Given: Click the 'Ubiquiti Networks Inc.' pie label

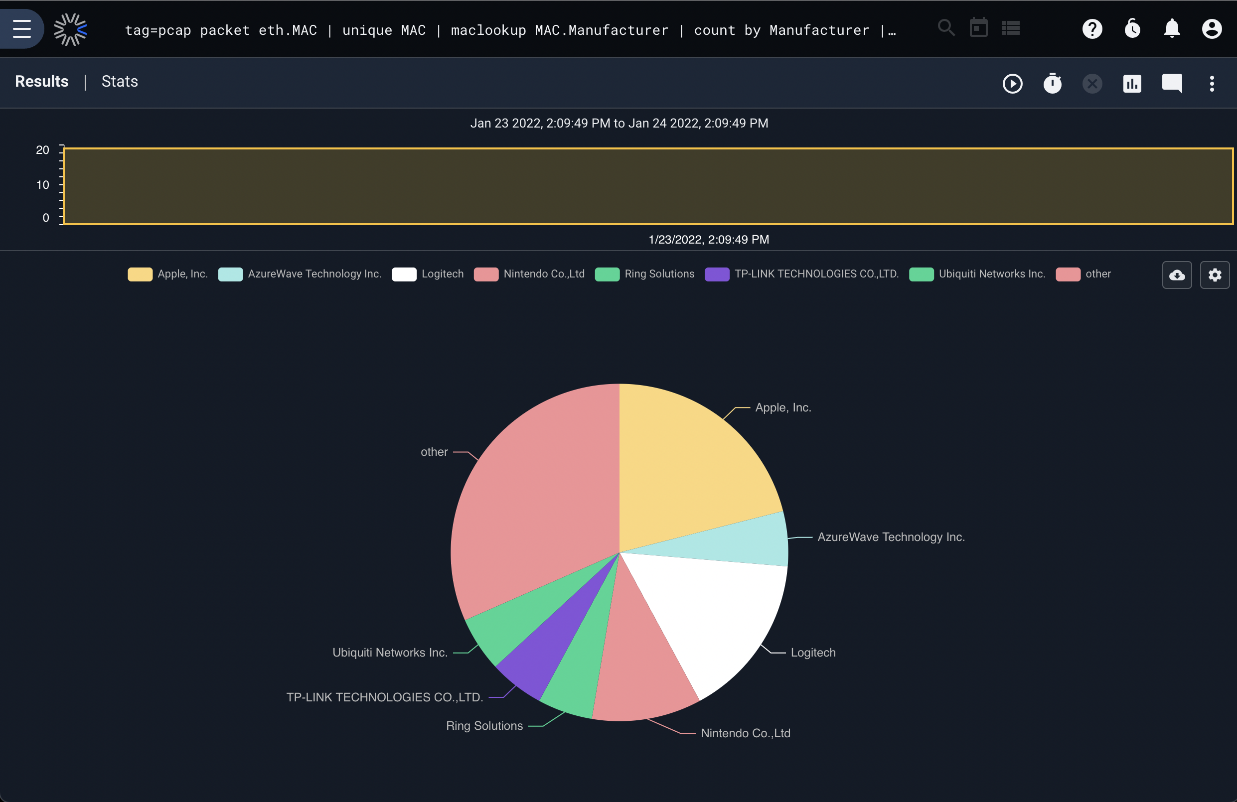Looking at the screenshot, I should point(390,653).
